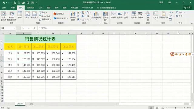Switch to the Formulas (公式) tab
The image size is (194, 109).
pyautogui.click(x=40, y=8)
